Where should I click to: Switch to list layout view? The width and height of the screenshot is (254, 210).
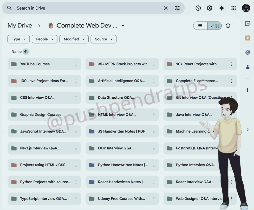tap(200, 26)
